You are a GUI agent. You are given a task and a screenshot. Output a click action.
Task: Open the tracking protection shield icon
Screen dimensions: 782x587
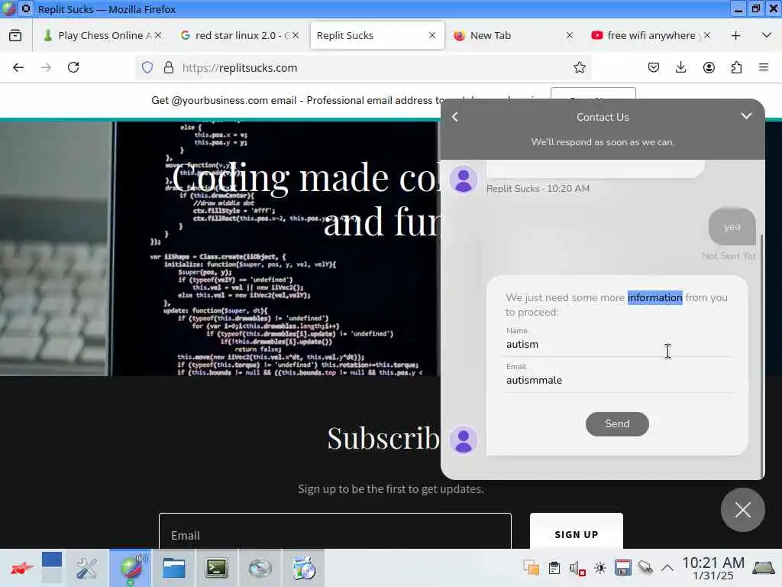pyautogui.click(x=147, y=67)
